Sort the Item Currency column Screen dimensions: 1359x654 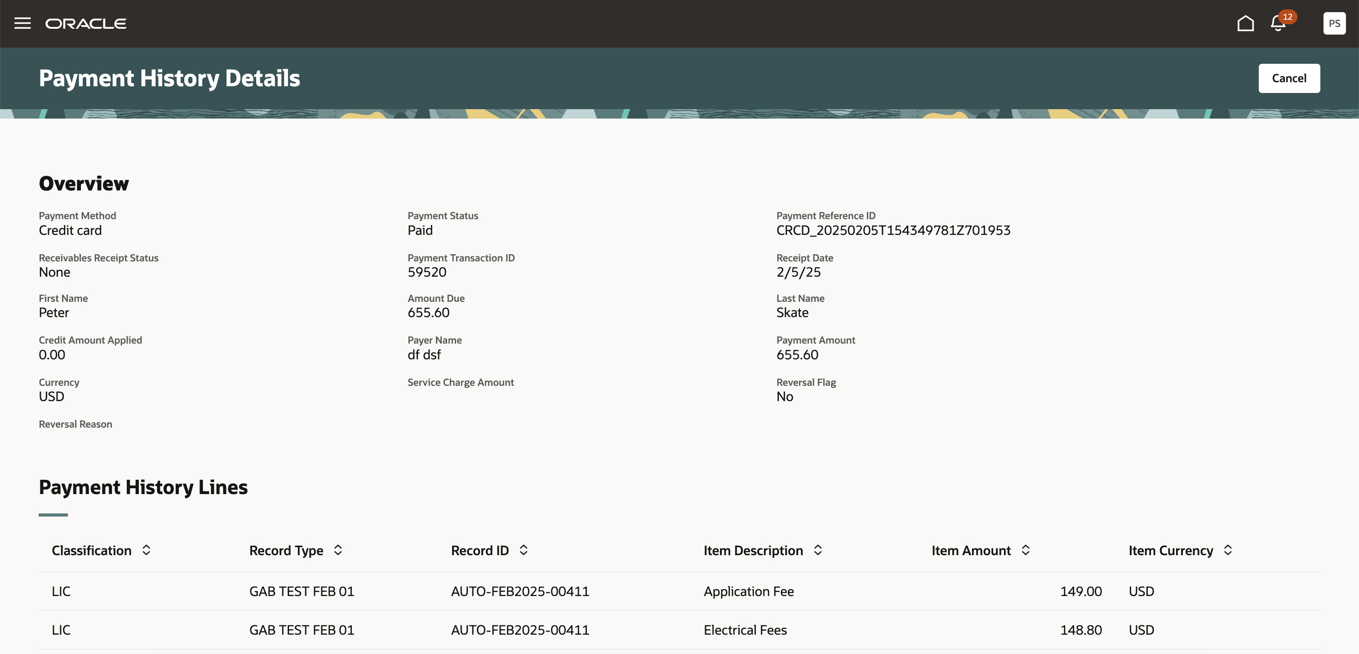pyautogui.click(x=1229, y=550)
